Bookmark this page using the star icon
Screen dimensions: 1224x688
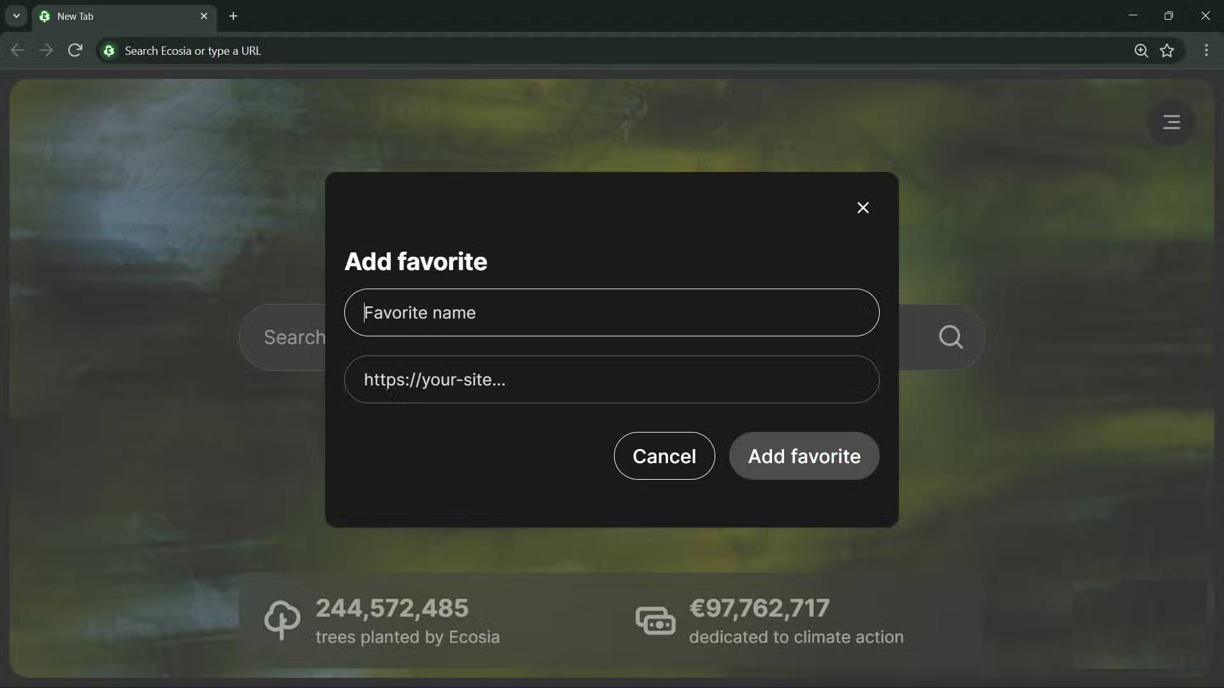click(x=1168, y=50)
